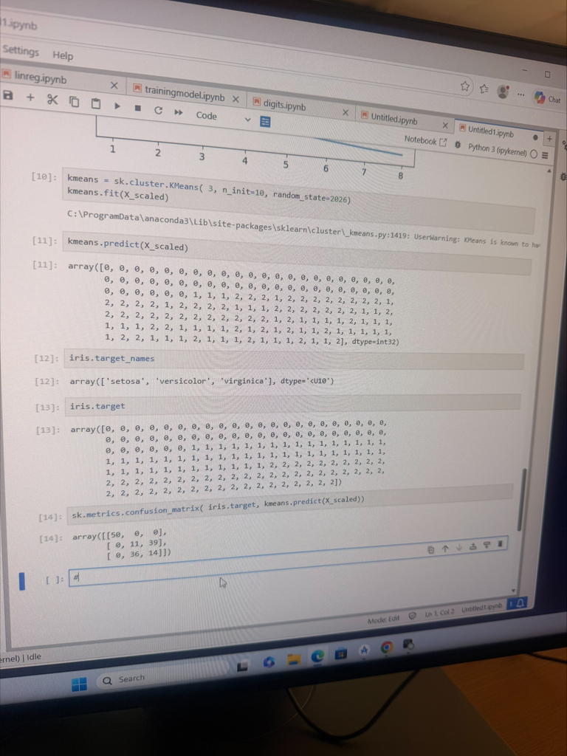567x756 pixels.
Task: Click the Ln 1, Col 2 status entry
Action: [x=439, y=612]
